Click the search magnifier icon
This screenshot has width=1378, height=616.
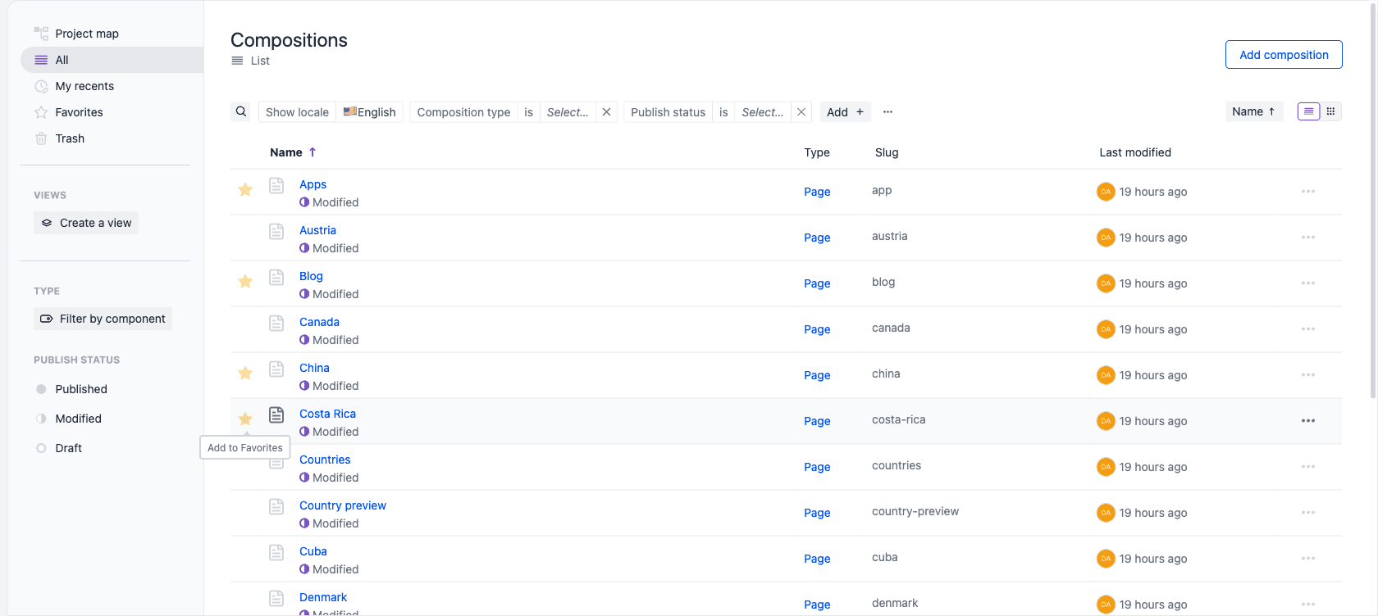241,111
